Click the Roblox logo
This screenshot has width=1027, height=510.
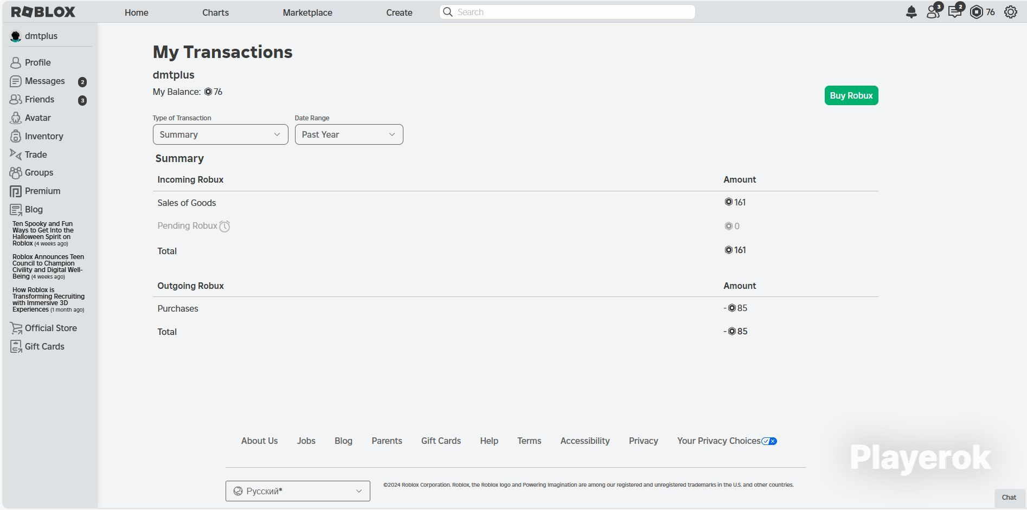point(43,12)
